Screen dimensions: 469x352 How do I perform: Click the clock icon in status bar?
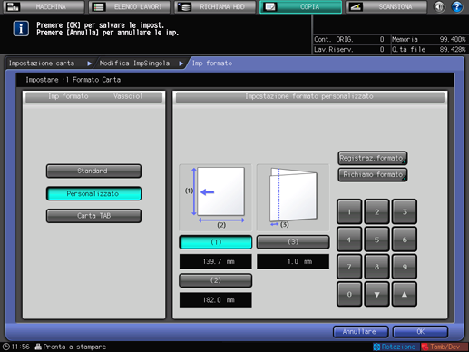[5, 347]
